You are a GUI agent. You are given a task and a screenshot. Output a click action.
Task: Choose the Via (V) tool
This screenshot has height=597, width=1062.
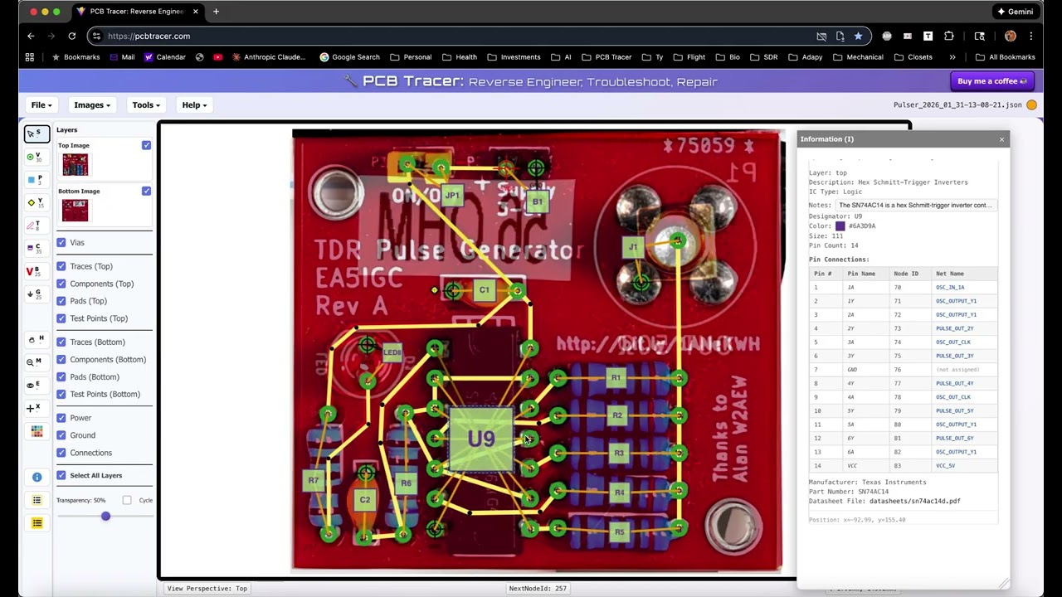(37, 157)
